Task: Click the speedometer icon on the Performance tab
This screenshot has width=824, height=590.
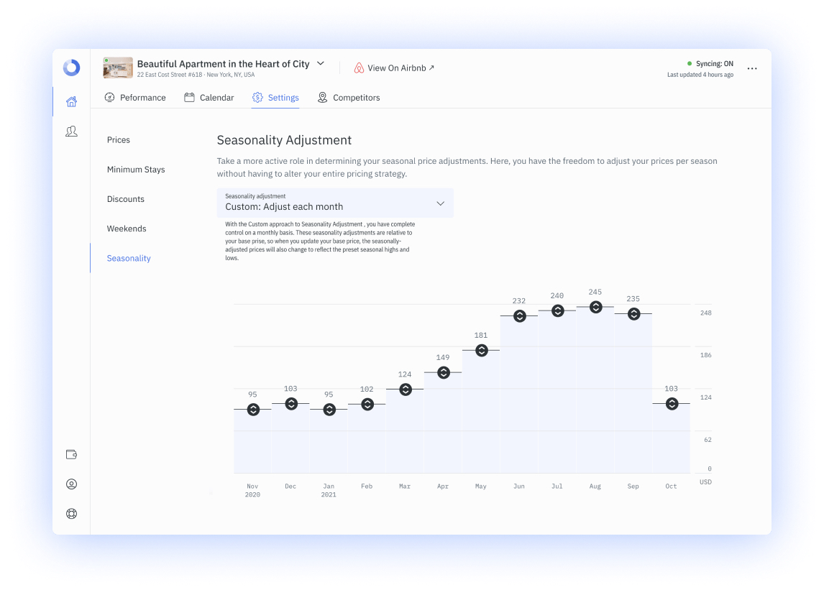Action: coord(110,97)
